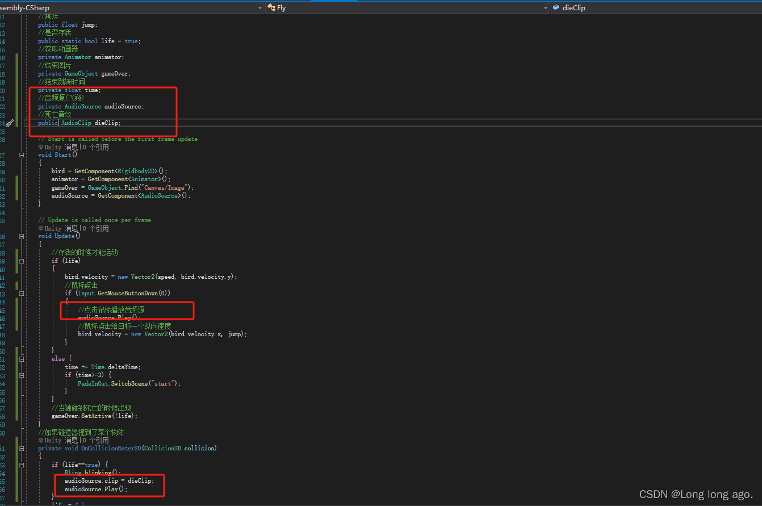
Task: Click the 'private Animator animator;' line
Action: [81, 57]
